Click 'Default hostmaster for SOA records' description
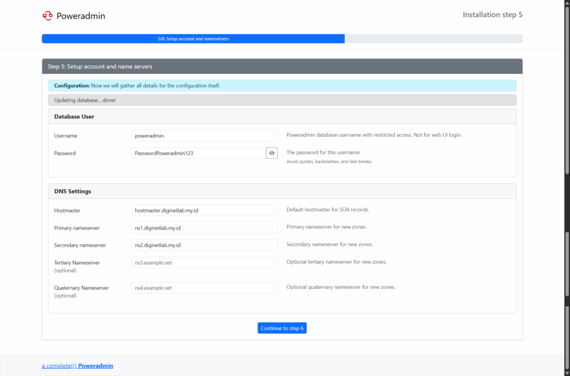The height and width of the screenshot is (376, 570). (x=328, y=210)
